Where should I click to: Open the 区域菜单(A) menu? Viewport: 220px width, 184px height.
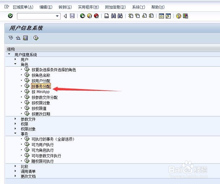pos(23,7)
